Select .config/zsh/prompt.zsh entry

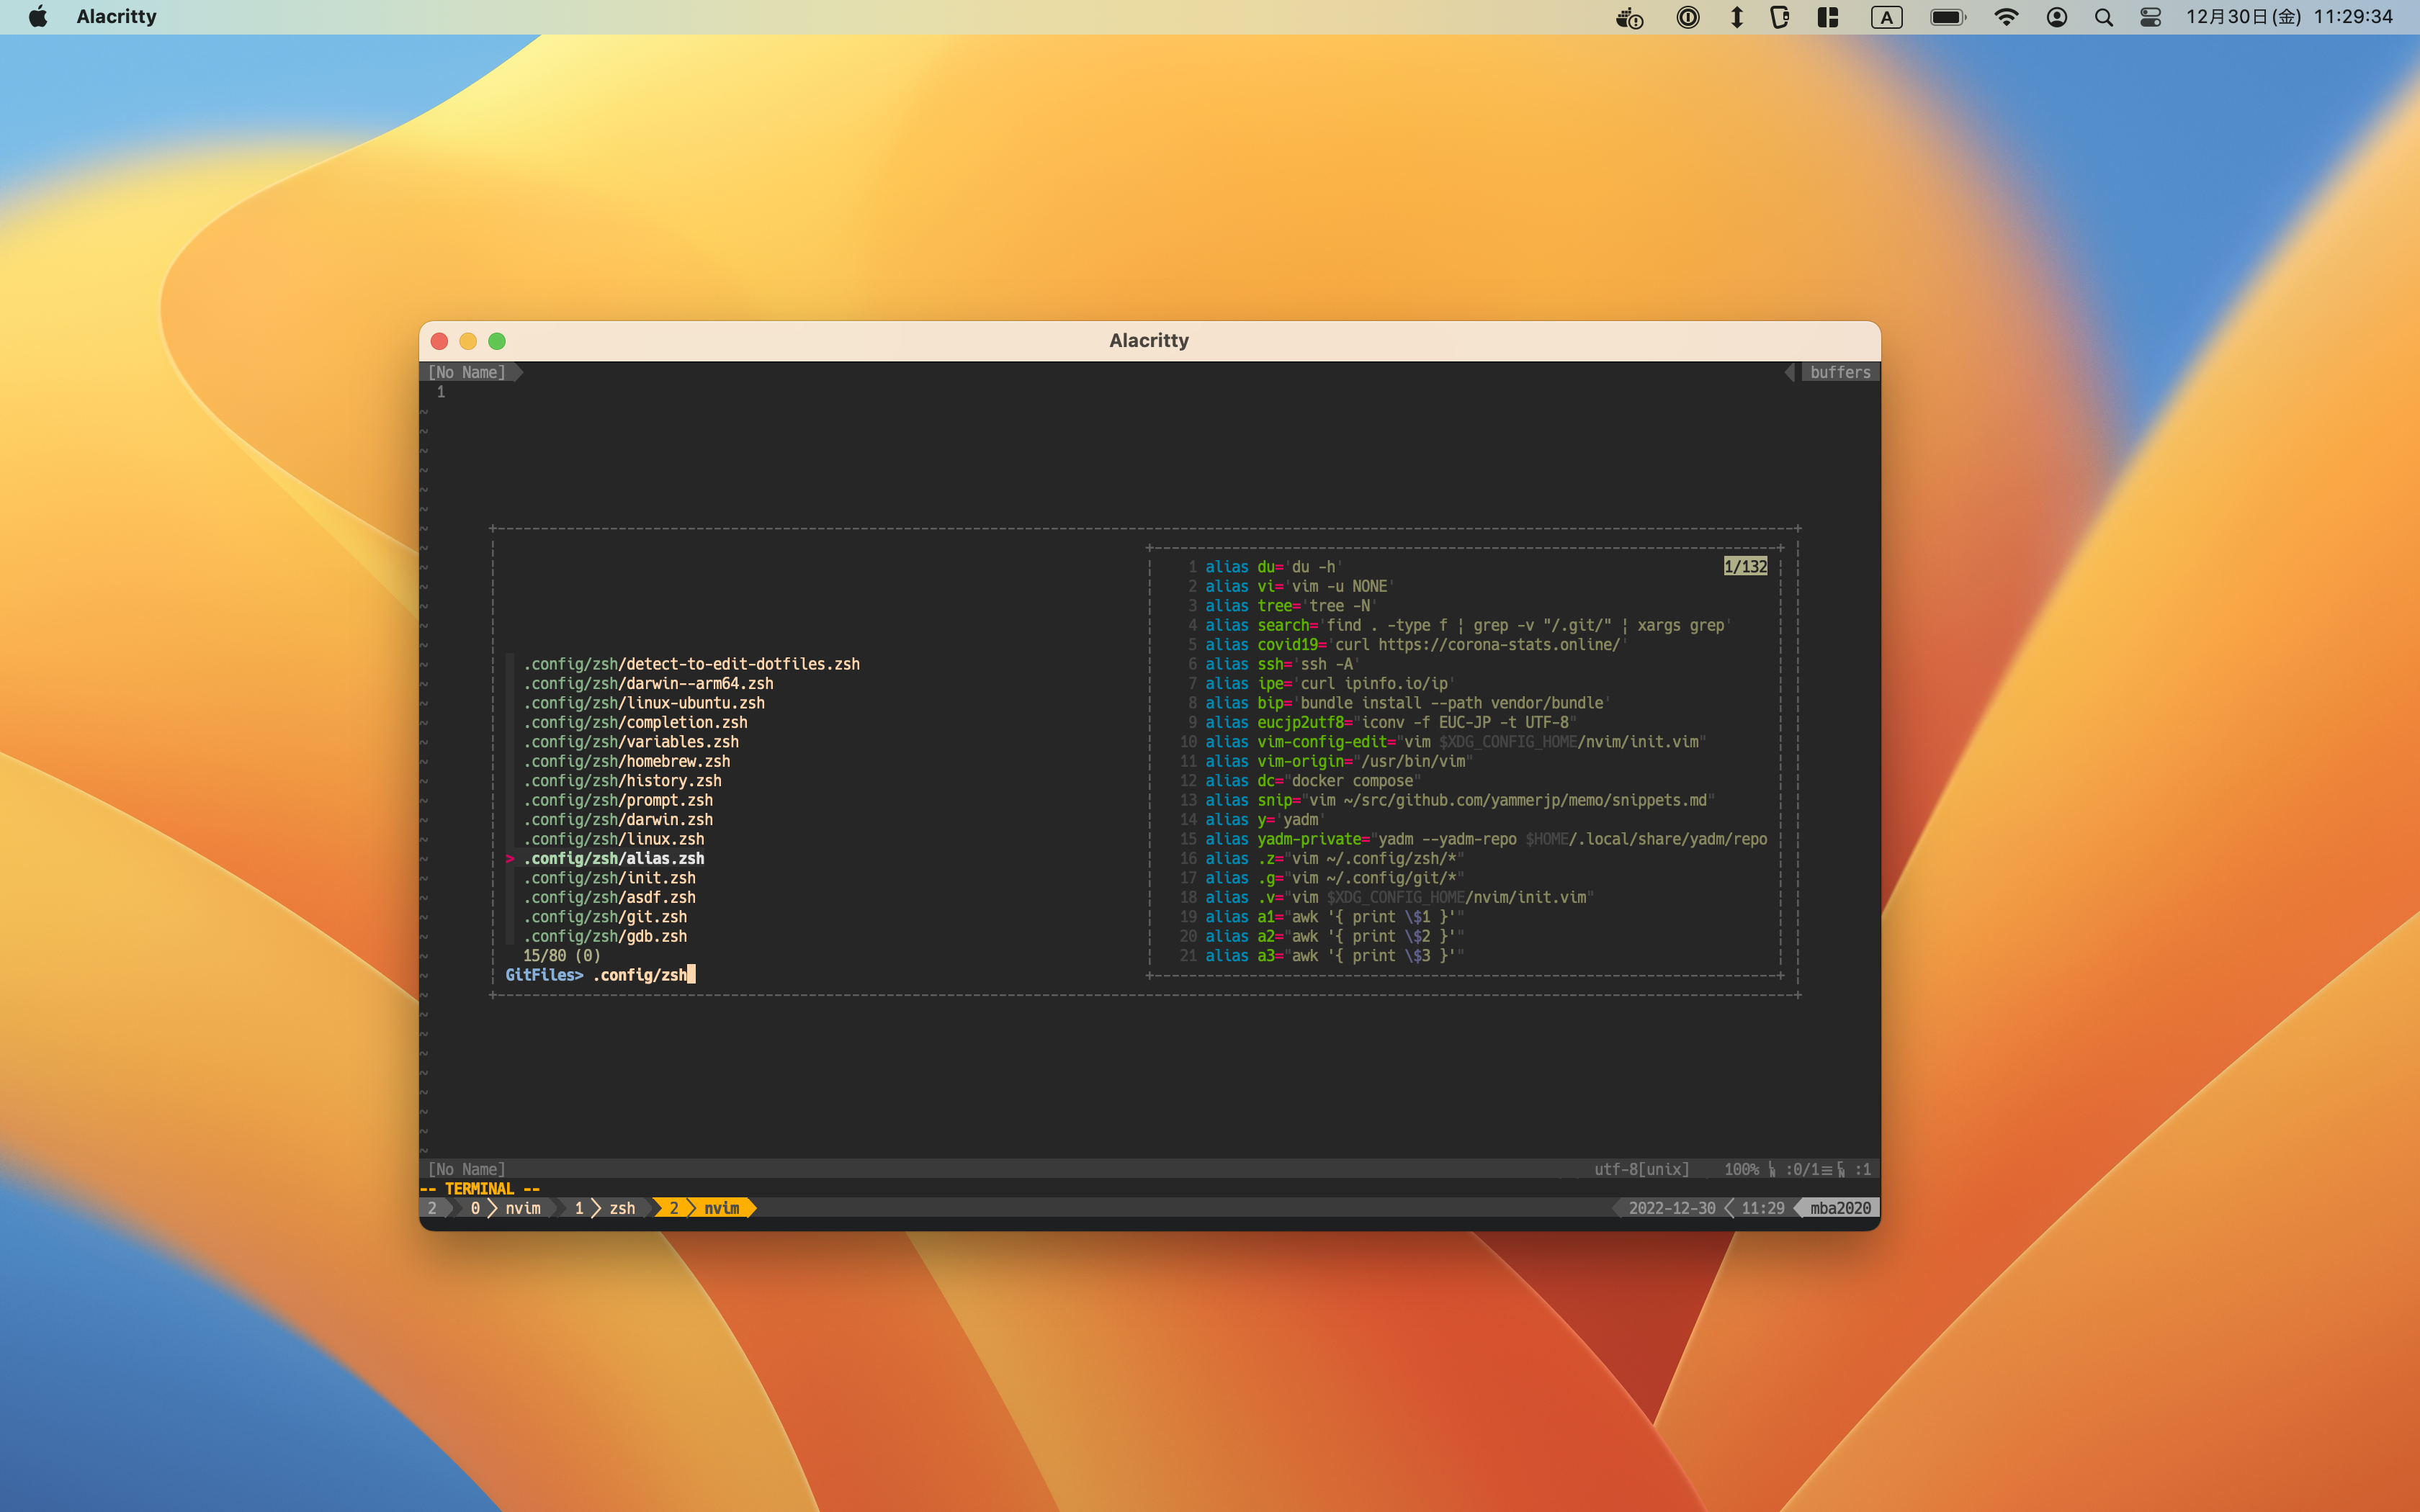[618, 800]
